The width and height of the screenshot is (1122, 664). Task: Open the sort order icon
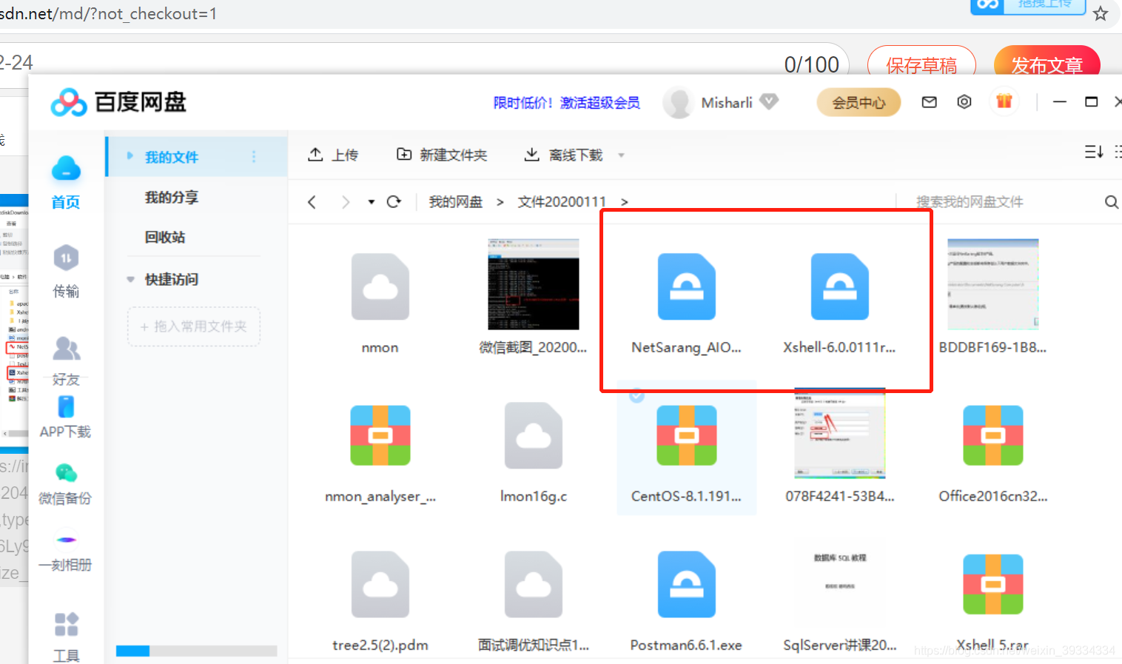tap(1094, 152)
